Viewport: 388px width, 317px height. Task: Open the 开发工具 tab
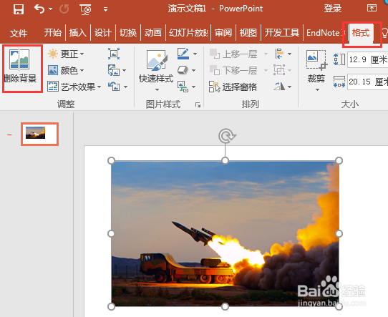(x=282, y=32)
